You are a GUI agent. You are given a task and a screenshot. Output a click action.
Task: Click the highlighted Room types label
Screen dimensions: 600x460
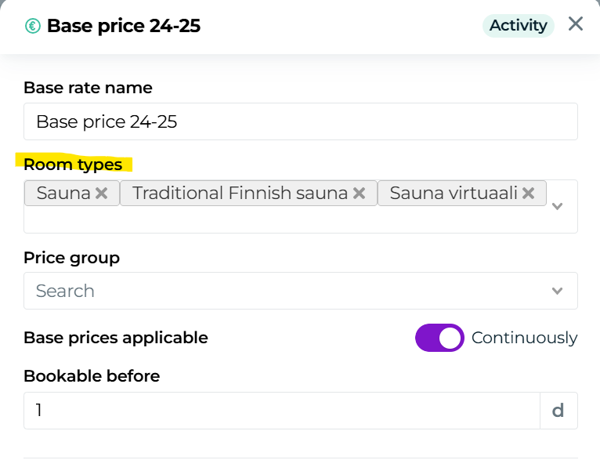coord(73,165)
